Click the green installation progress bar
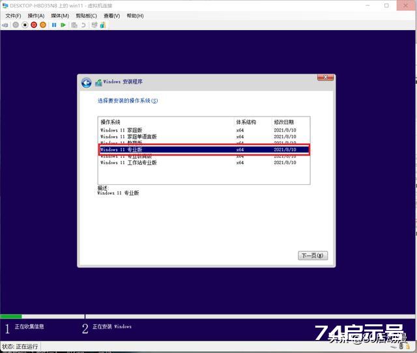Screen dimensions: 417x353 11,317
